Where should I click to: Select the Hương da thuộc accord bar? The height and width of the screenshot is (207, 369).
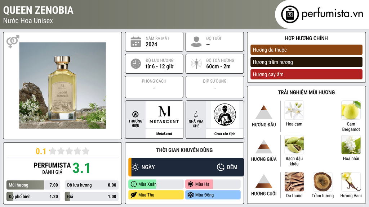click(306, 50)
